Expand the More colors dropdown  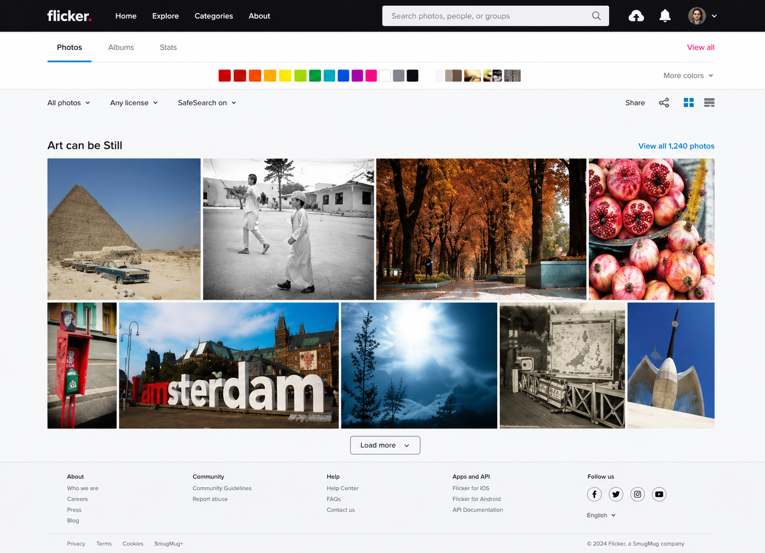[688, 76]
